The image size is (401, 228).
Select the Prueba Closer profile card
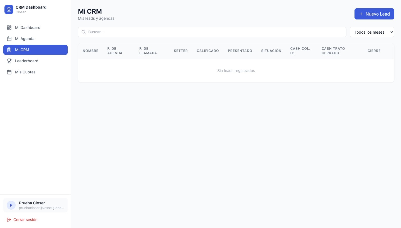[35, 205]
